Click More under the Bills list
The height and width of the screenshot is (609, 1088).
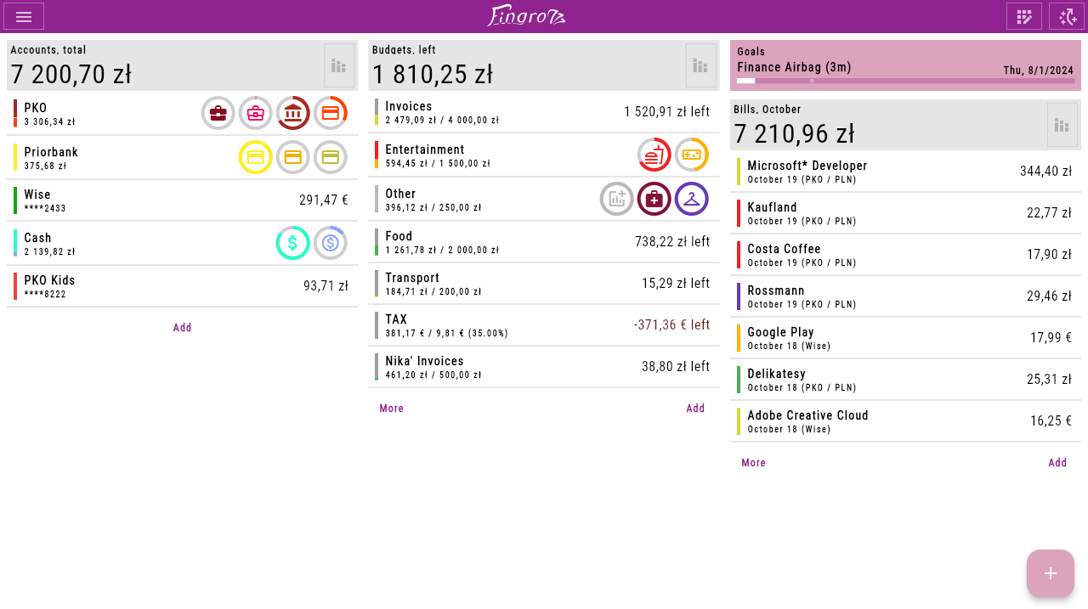[x=754, y=463]
